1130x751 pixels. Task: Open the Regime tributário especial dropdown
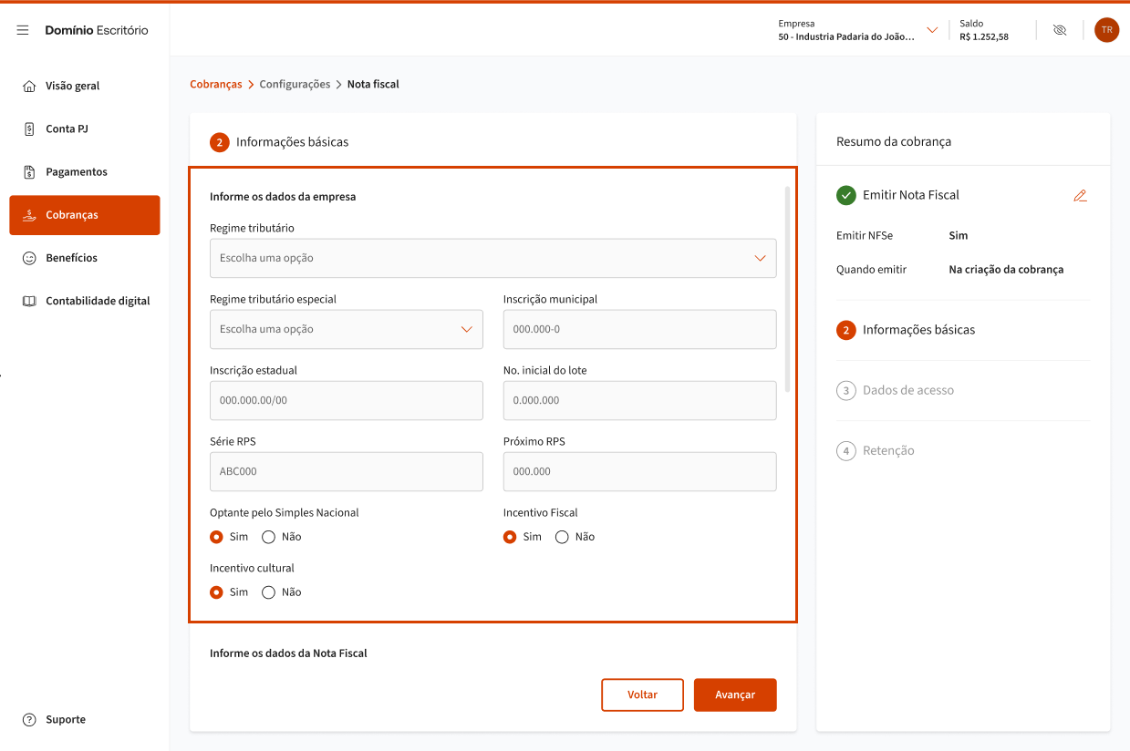coord(347,329)
